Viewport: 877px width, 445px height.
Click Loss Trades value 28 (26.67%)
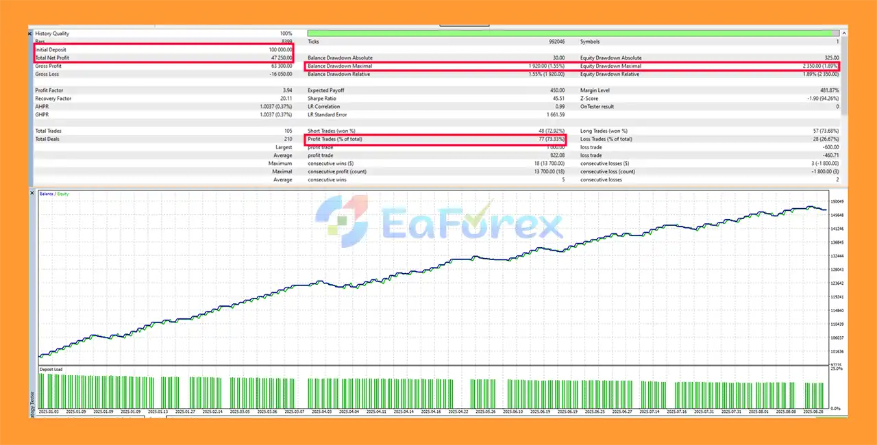826,139
